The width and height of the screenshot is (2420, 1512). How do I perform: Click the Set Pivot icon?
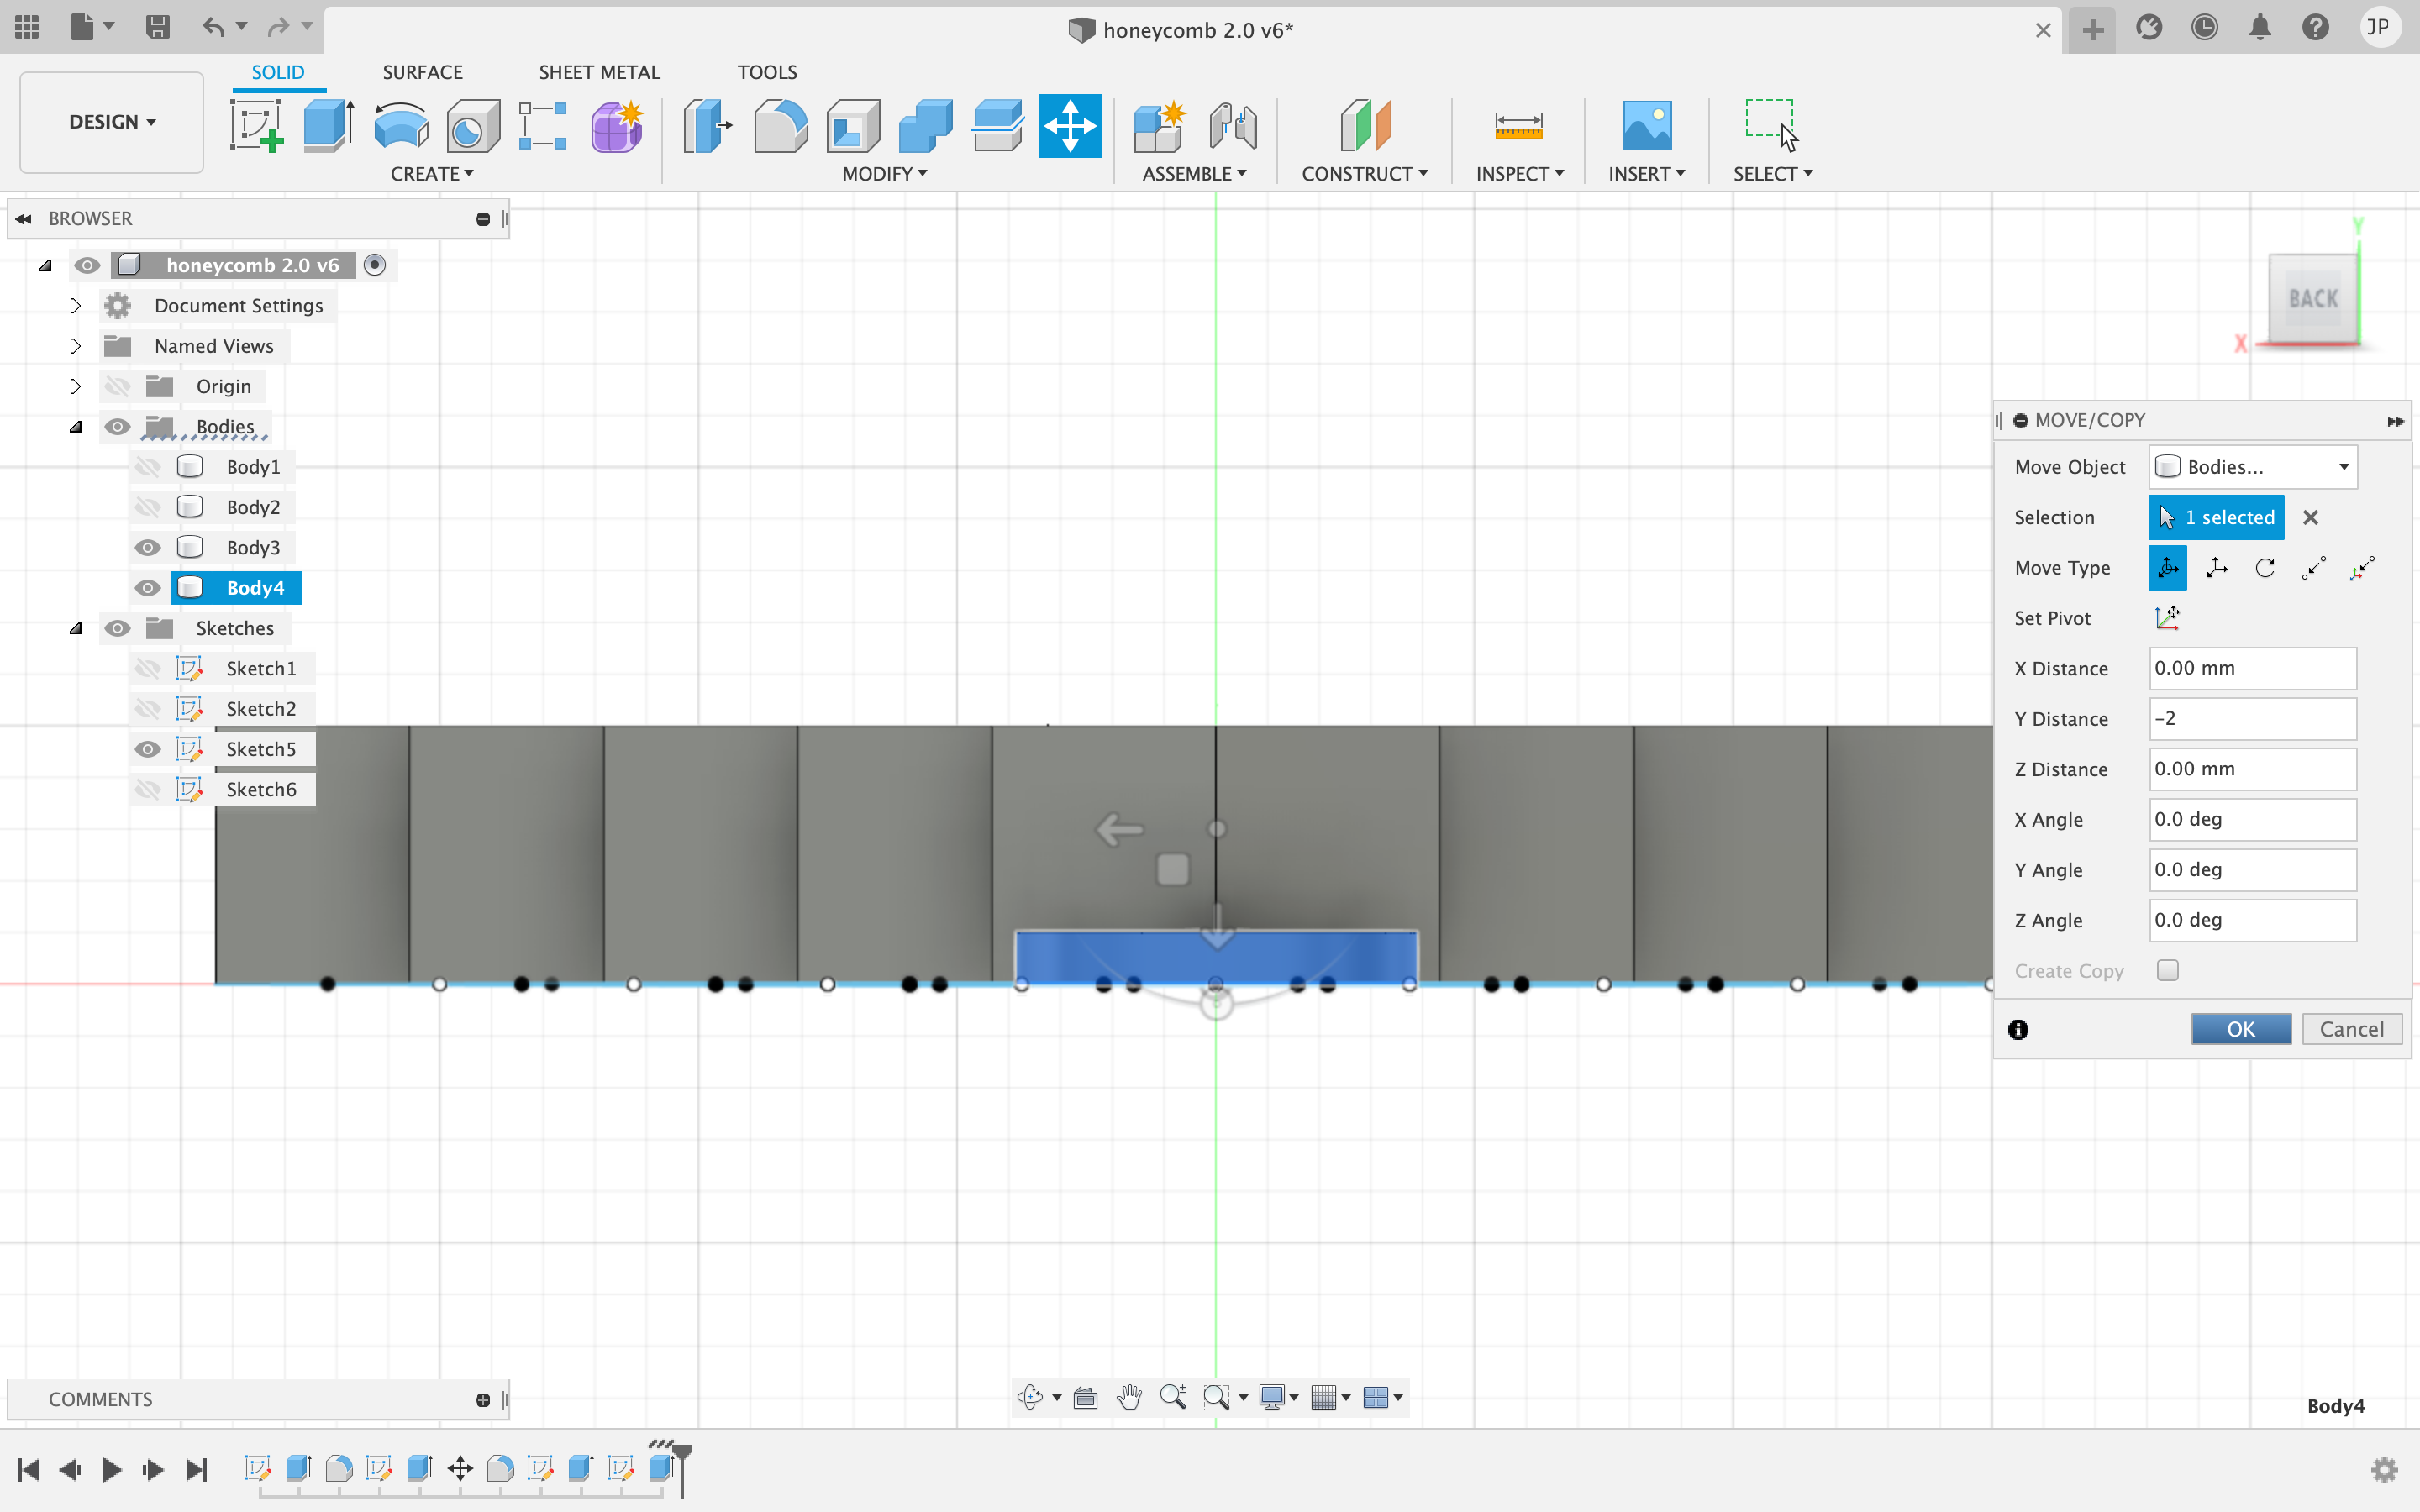2168,618
